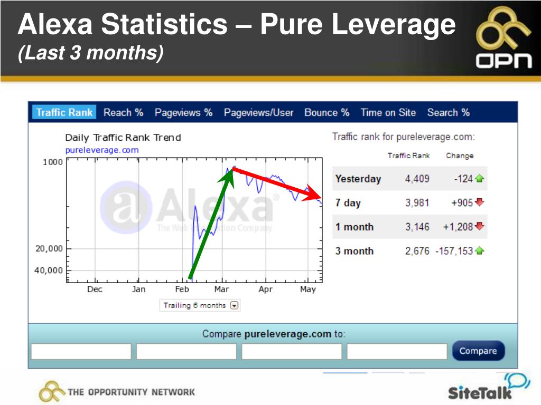Click the Change column header
Viewport: 541px width, 405px height.
(460, 156)
